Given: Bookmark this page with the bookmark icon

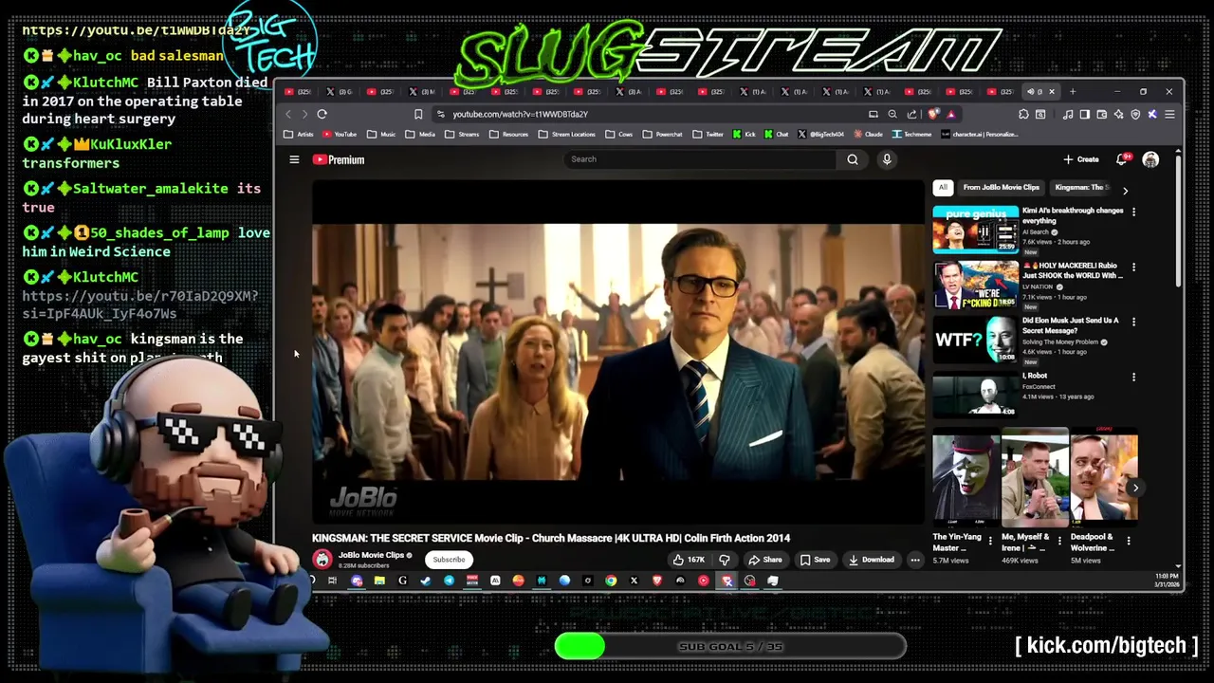Looking at the screenshot, I should 418,114.
